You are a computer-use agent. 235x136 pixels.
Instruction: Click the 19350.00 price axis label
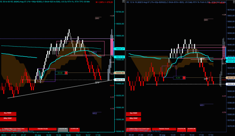[x=120, y=95]
